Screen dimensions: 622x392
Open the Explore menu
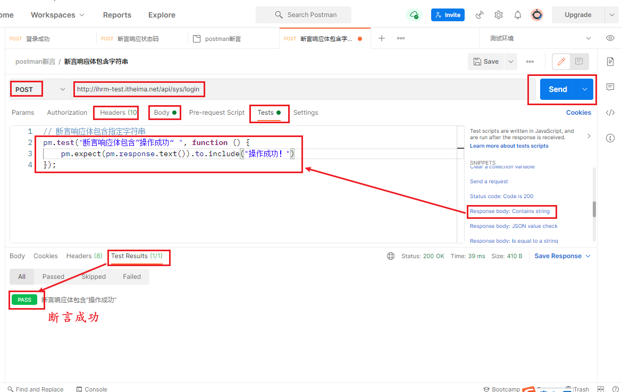point(162,15)
